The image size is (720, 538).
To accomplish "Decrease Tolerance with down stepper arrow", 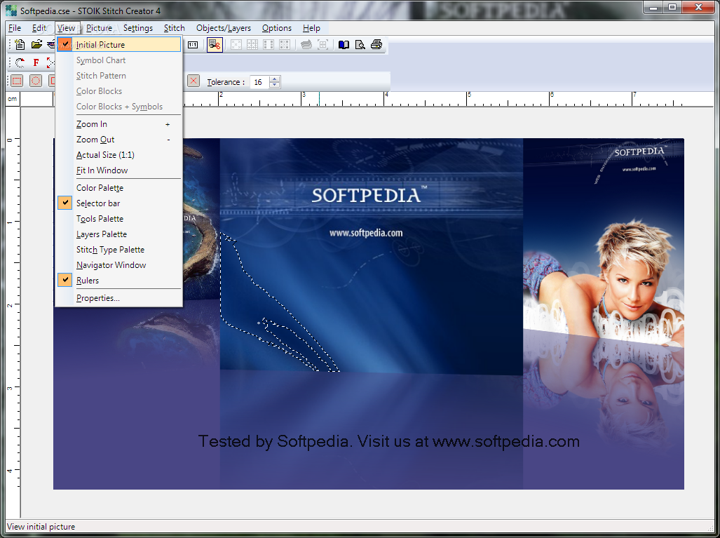I will [275, 85].
